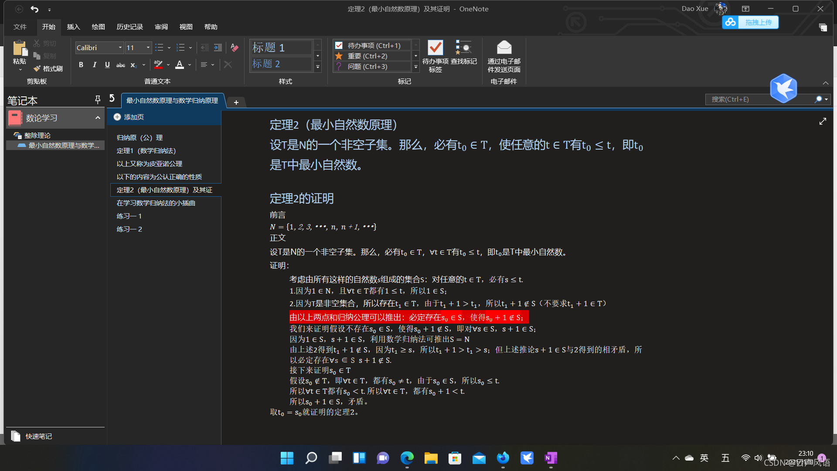
Task: Open the Insert (插入) ribbon tab
Action: pos(73,27)
